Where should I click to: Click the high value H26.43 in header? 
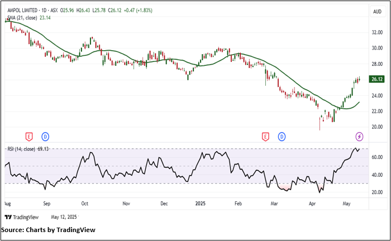[83, 11]
